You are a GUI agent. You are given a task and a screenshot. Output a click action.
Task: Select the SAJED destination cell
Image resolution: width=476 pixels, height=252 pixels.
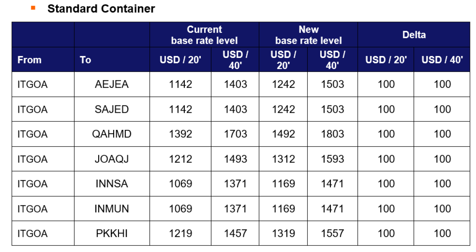click(x=112, y=109)
